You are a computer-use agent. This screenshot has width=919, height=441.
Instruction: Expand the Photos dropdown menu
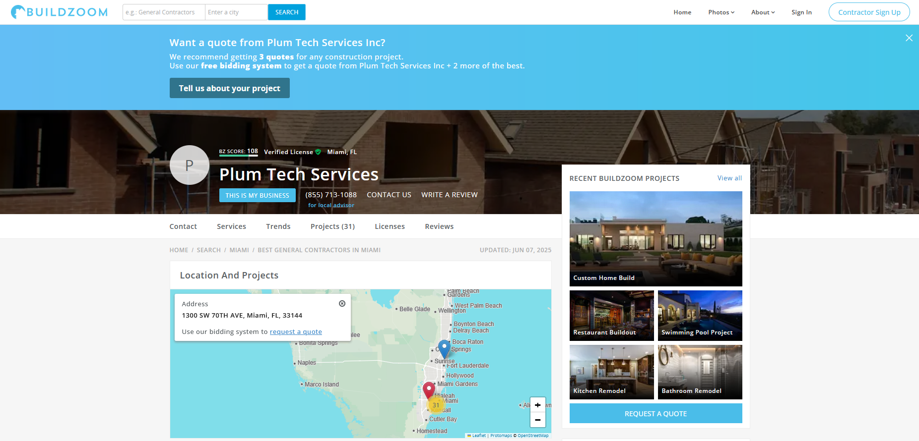point(721,12)
